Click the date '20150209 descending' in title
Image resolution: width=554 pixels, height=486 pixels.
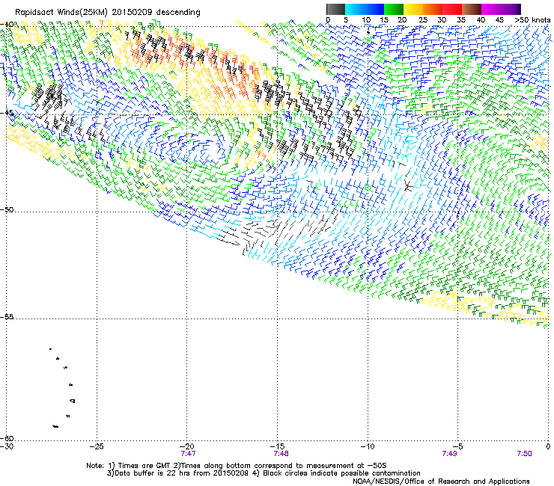pos(156,13)
